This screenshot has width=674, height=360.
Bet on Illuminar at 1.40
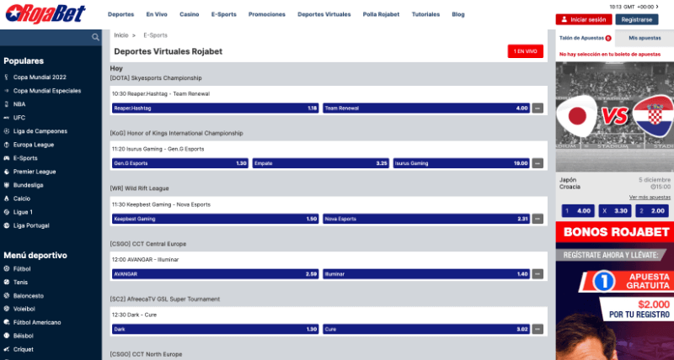426,273
